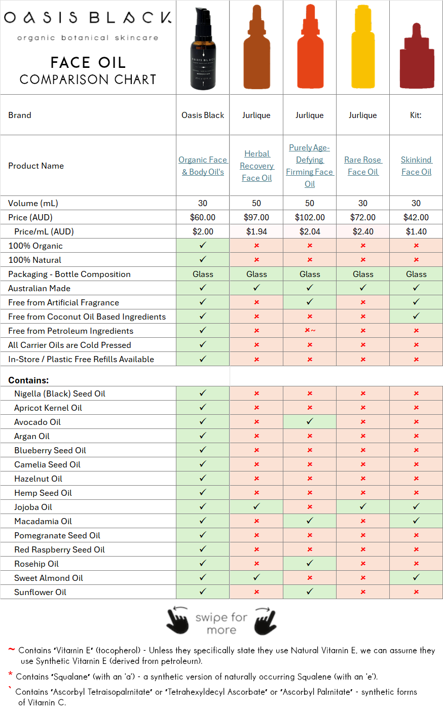The width and height of the screenshot is (443, 709).
Task: Click the Brand row label
Action: (20, 115)
